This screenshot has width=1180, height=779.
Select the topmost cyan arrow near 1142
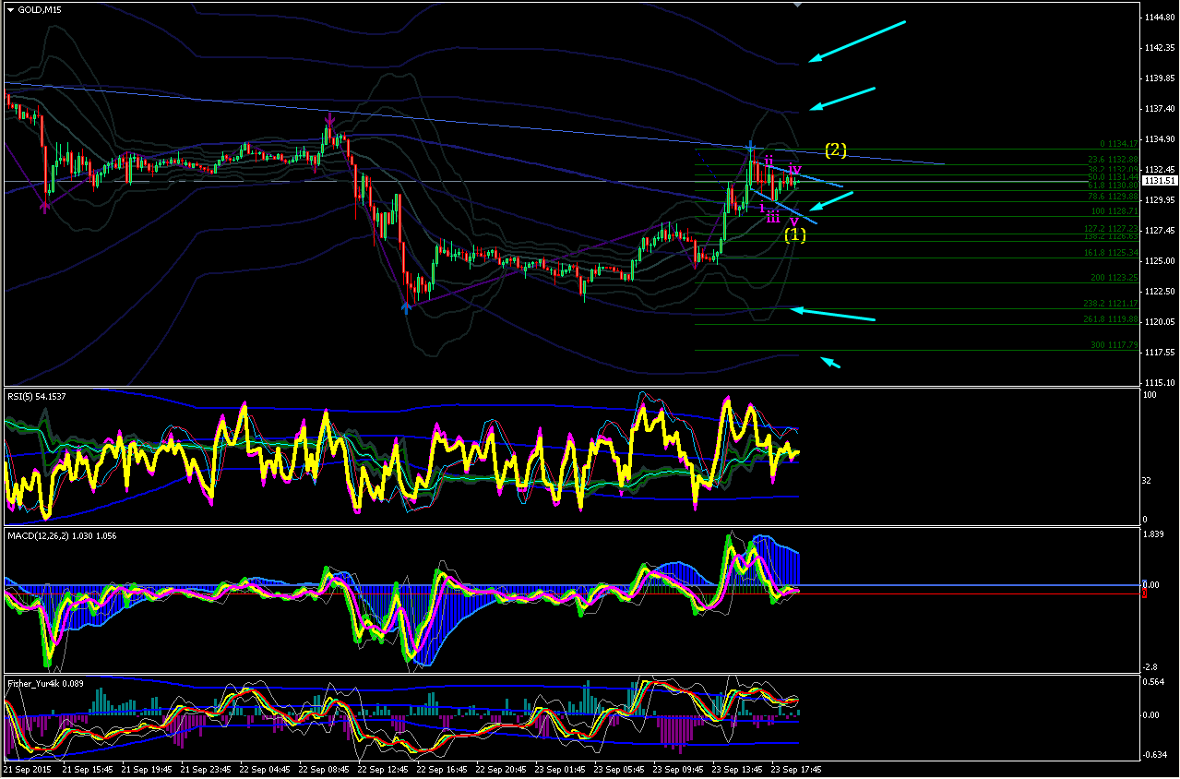(x=857, y=42)
